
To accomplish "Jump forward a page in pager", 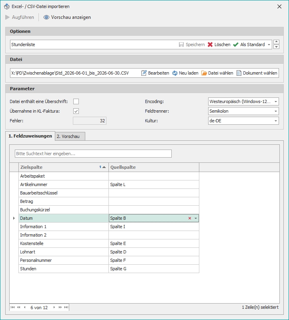I will (x=60, y=307).
